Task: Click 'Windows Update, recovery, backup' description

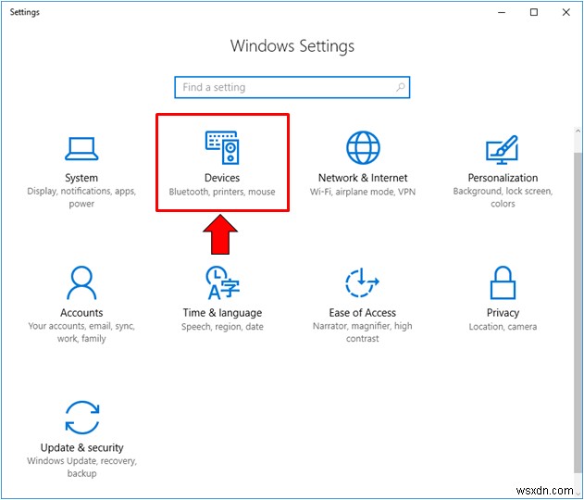Action: (82, 468)
